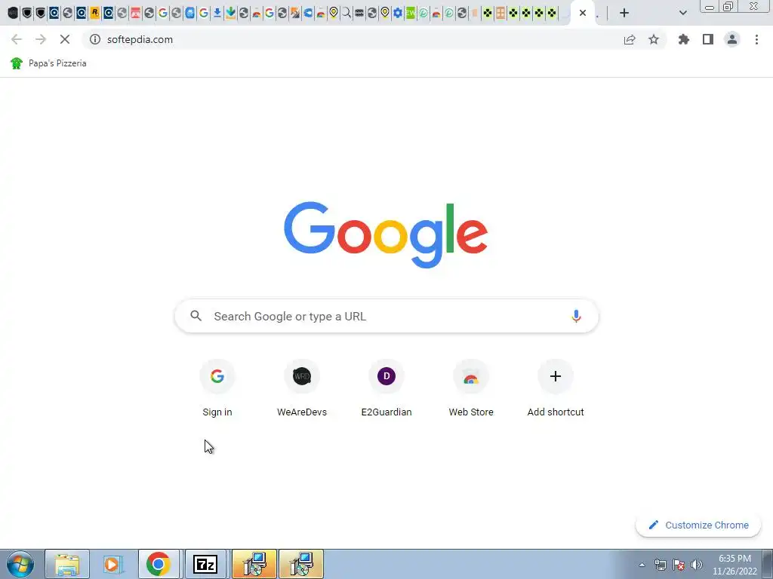Open the clock showing 6:35 PM
The height and width of the screenshot is (579, 773).
coord(735,564)
